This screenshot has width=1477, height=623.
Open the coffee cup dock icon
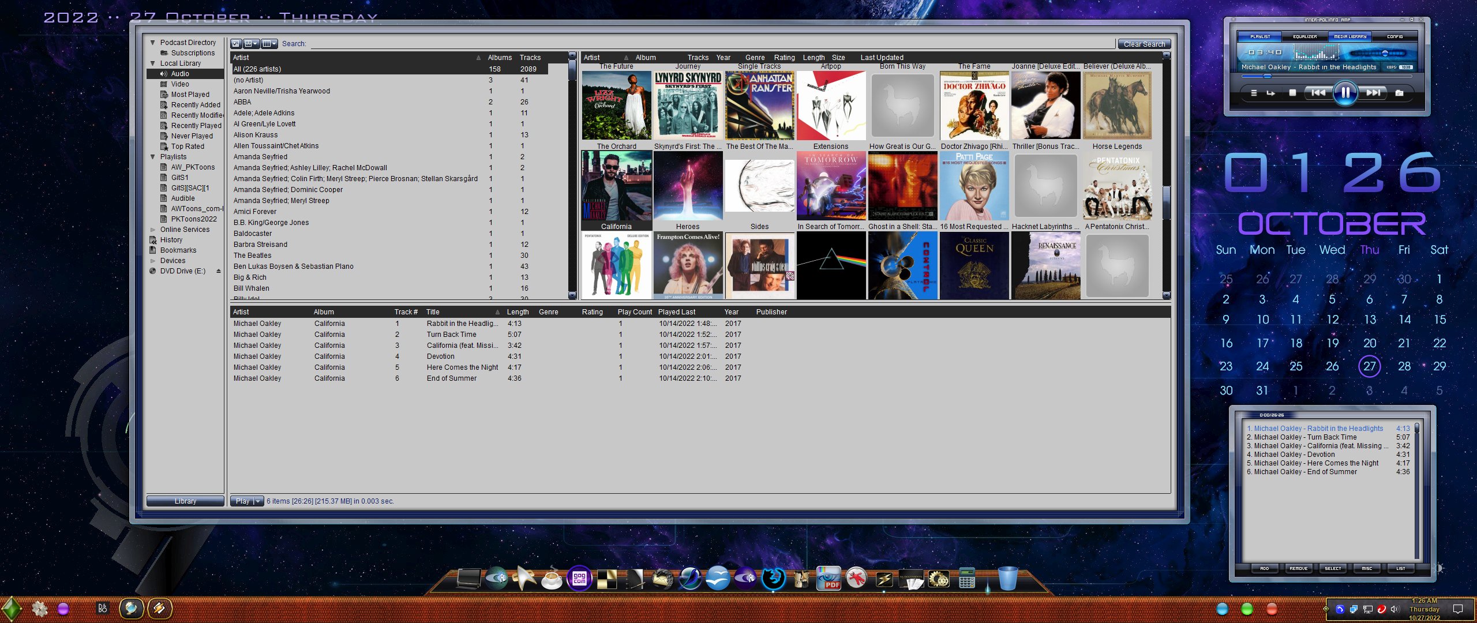[552, 578]
